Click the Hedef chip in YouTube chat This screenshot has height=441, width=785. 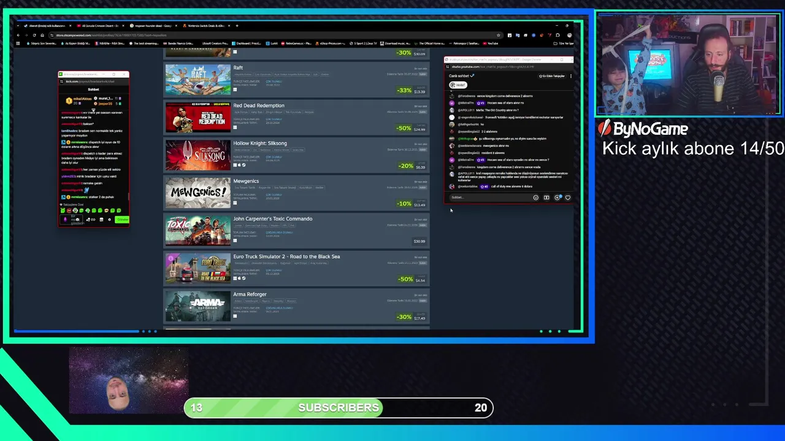(458, 85)
